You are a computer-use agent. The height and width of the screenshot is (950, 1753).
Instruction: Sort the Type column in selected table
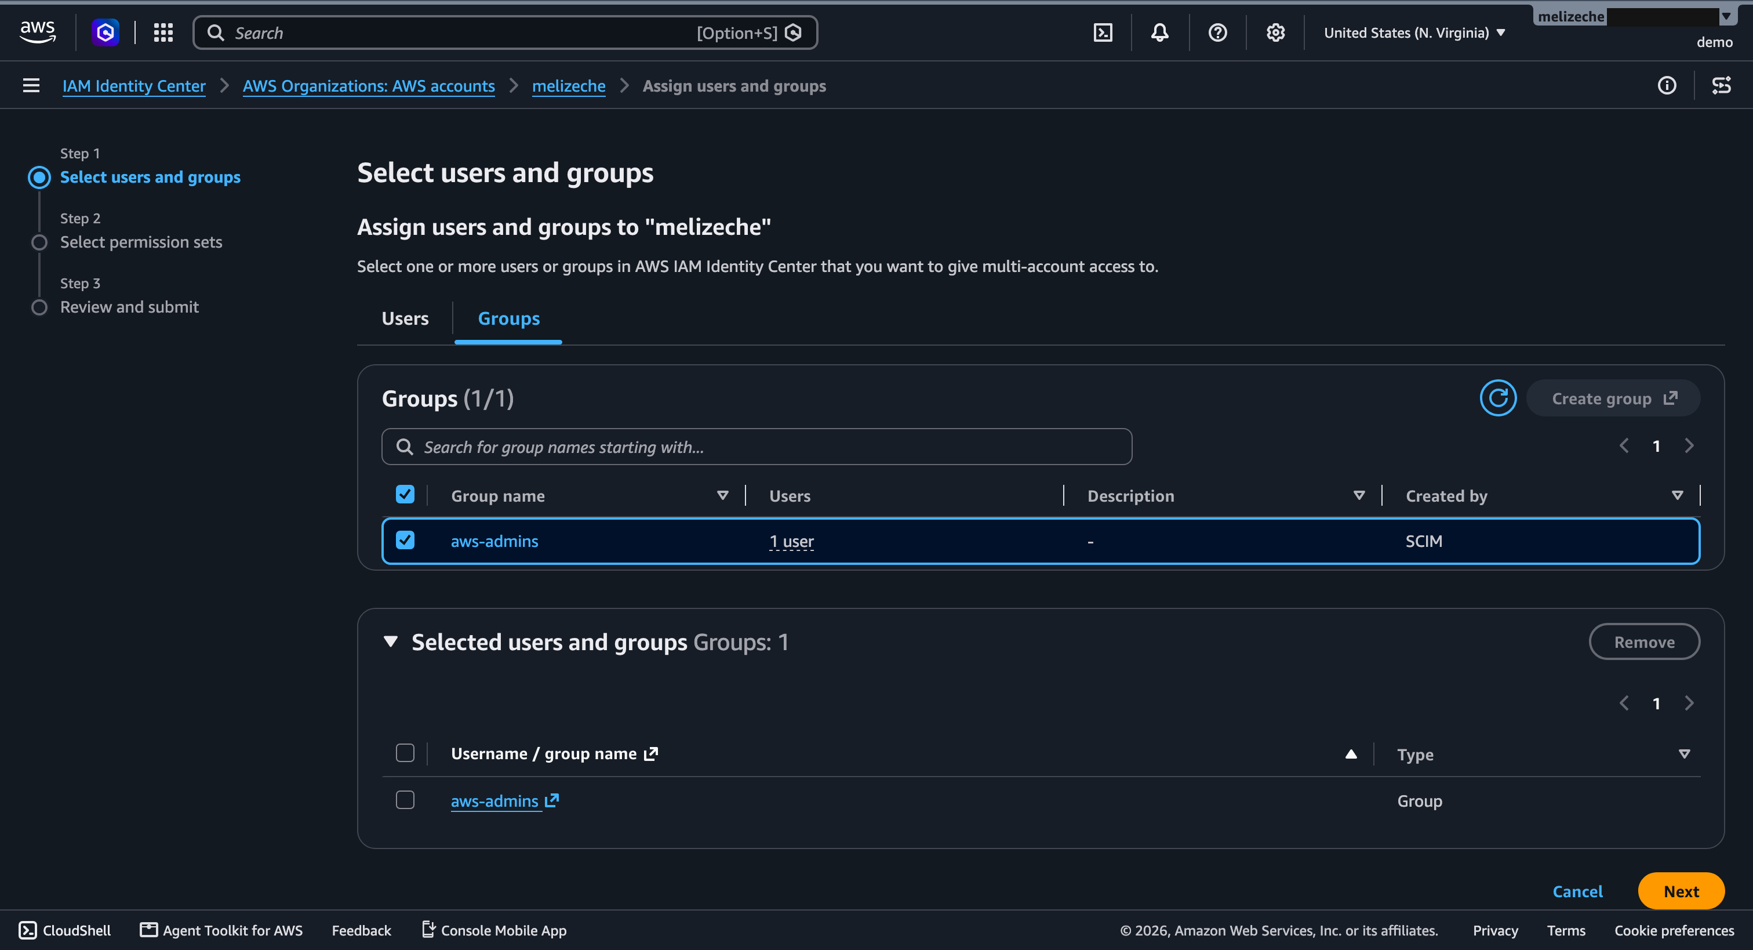tap(1684, 754)
